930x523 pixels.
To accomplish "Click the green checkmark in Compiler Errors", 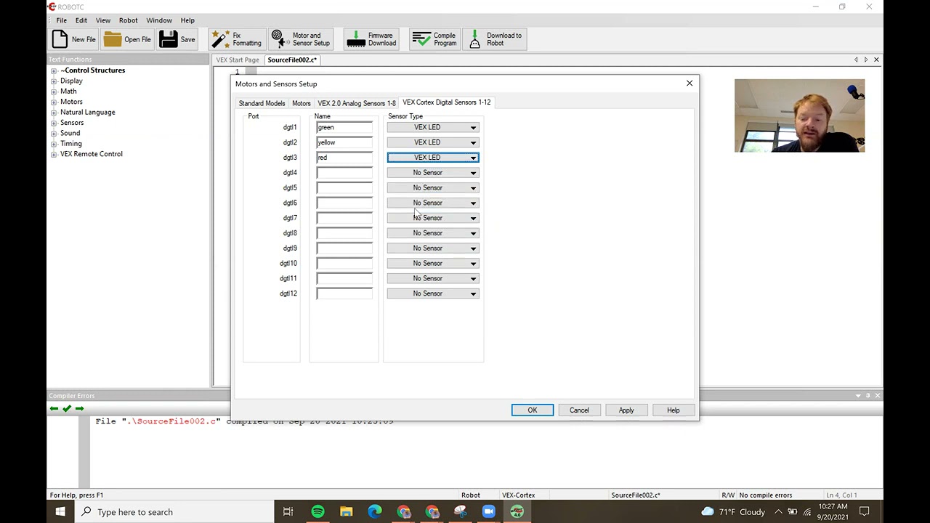I will click(x=67, y=408).
